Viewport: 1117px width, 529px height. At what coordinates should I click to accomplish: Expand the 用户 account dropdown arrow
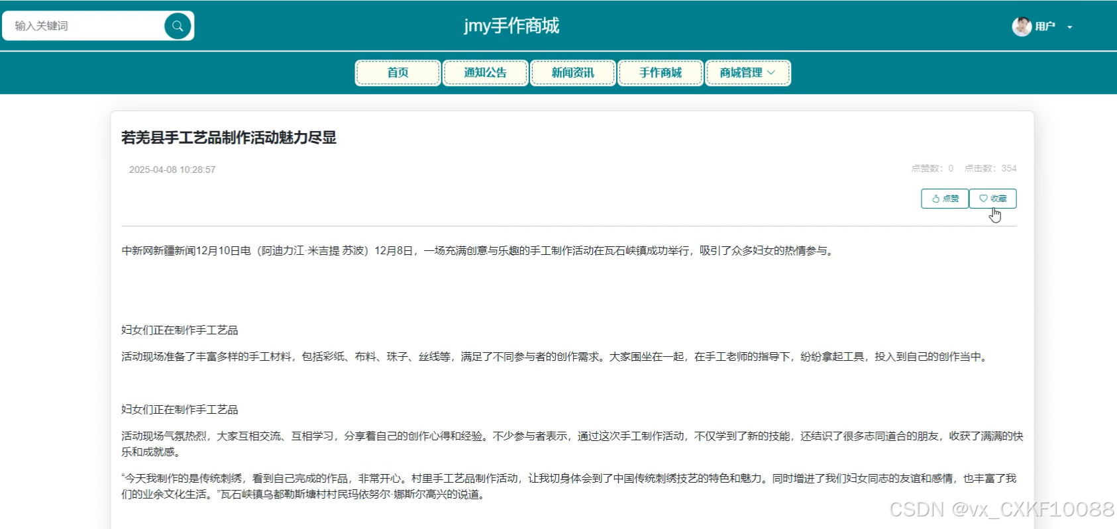[1069, 27]
